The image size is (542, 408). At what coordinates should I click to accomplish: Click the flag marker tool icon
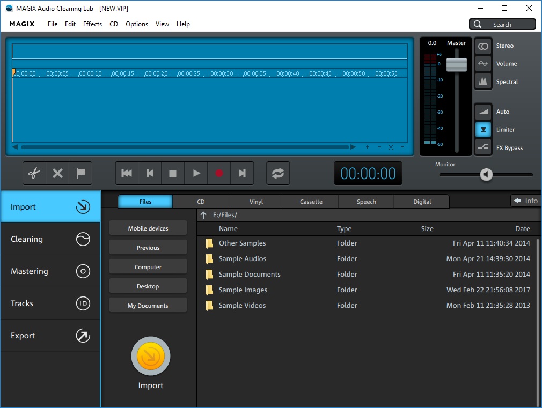click(x=82, y=173)
